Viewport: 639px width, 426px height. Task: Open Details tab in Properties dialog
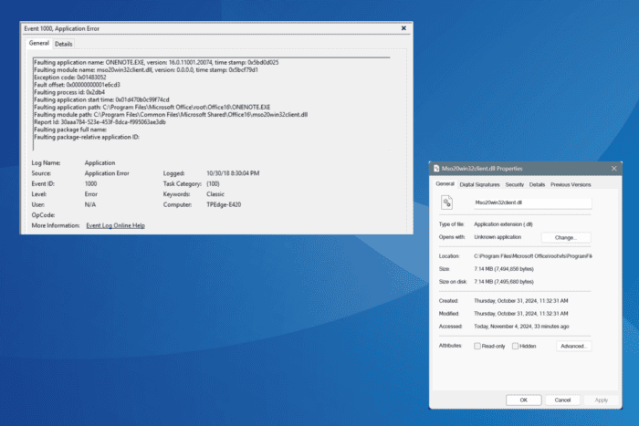(537, 184)
